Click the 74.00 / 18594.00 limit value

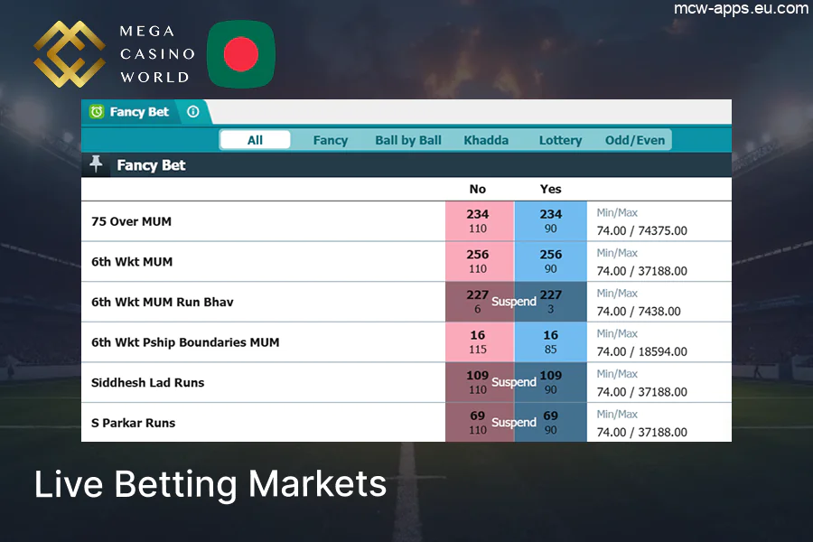pyautogui.click(x=642, y=351)
